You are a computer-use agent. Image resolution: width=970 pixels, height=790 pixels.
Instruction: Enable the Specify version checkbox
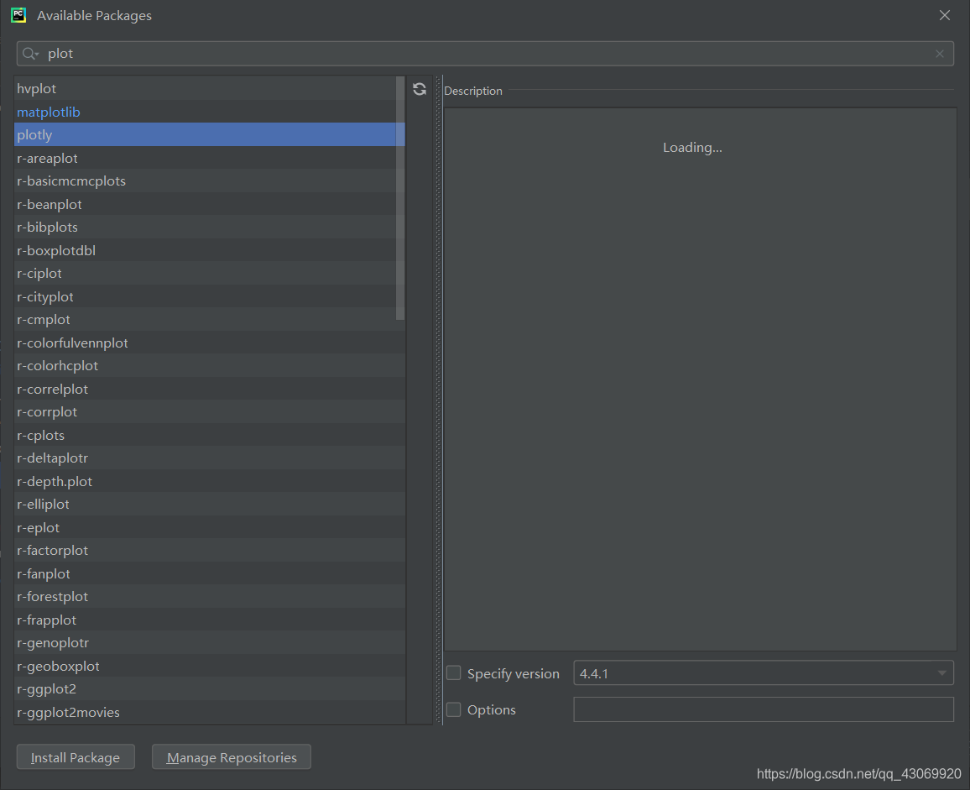click(x=453, y=672)
